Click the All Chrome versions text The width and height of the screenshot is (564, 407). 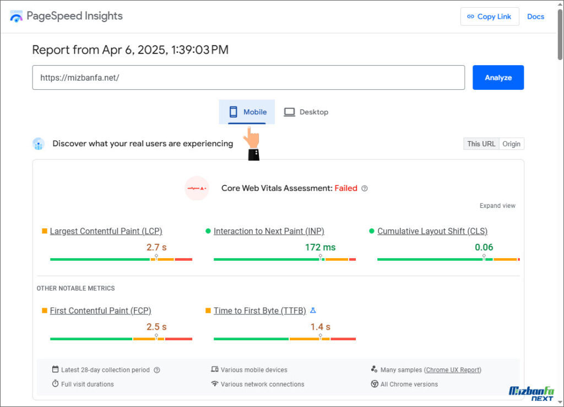coord(409,384)
